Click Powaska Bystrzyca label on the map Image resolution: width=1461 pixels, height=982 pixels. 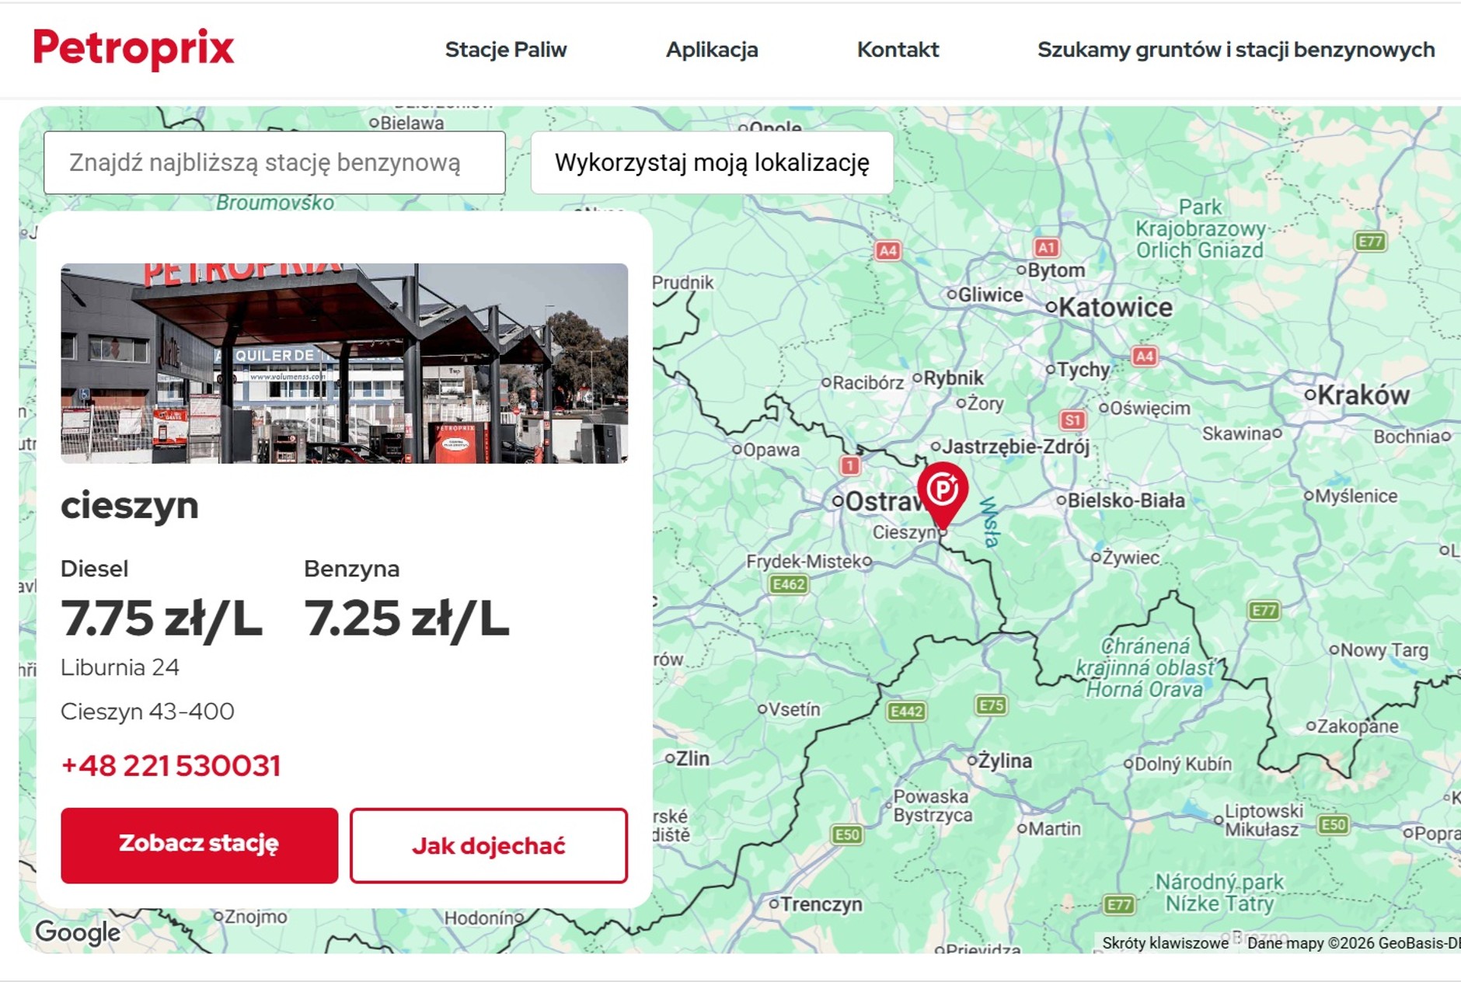pyautogui.click(x=933, y=806)
